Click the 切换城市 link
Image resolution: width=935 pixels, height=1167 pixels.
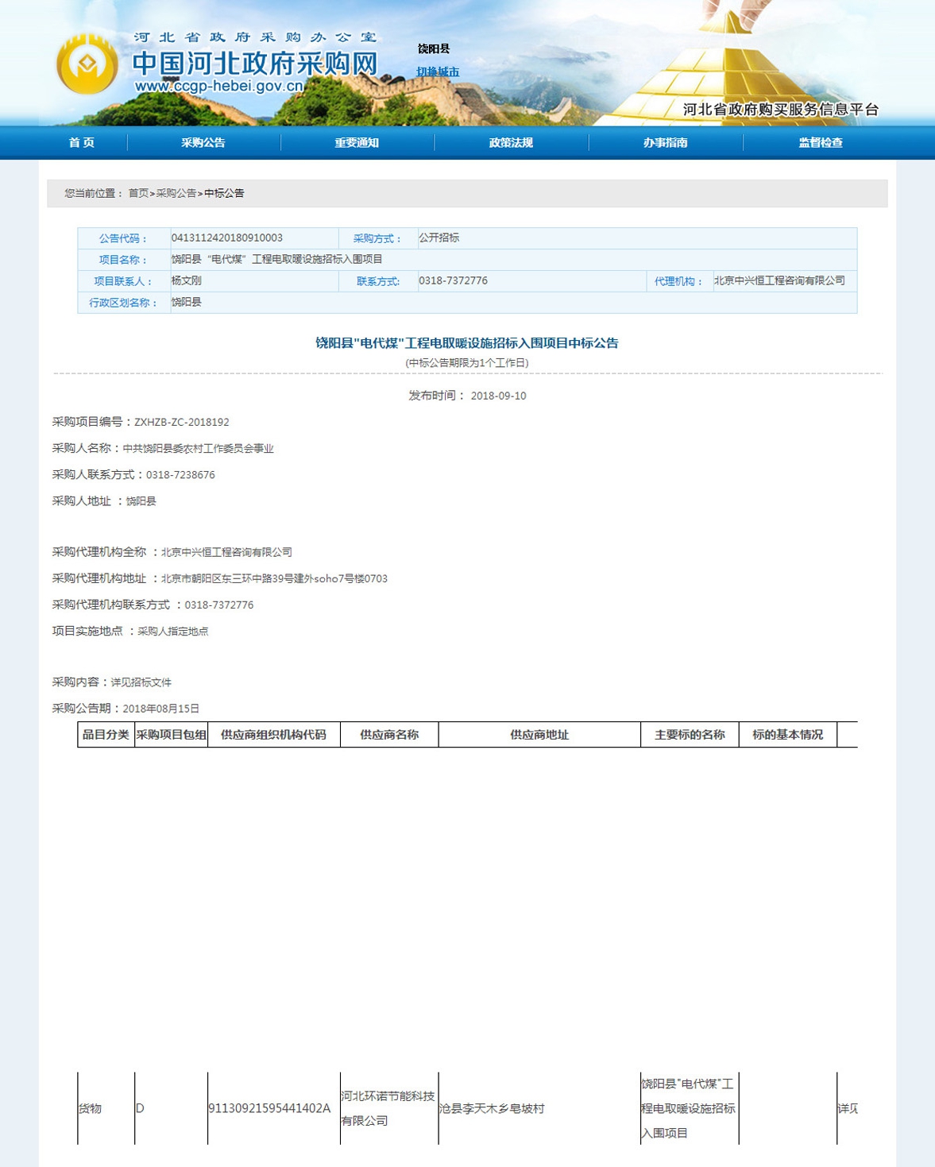point(438,71)
